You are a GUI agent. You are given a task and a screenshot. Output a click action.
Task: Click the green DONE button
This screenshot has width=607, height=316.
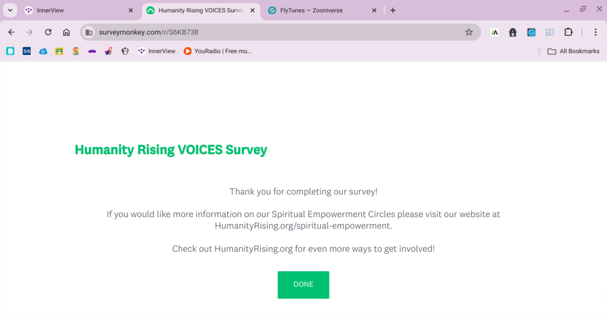click(303, 284)
